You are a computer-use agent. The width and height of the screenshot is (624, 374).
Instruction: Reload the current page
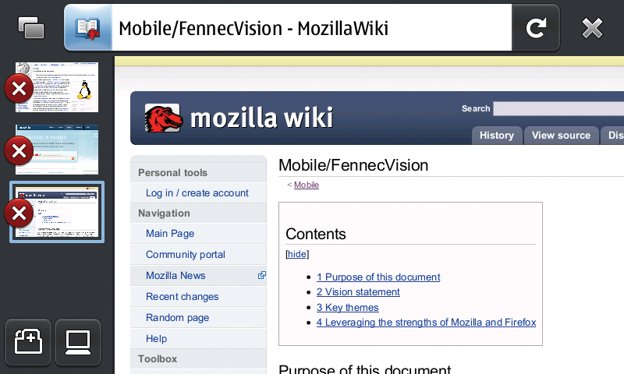[536, 28]
